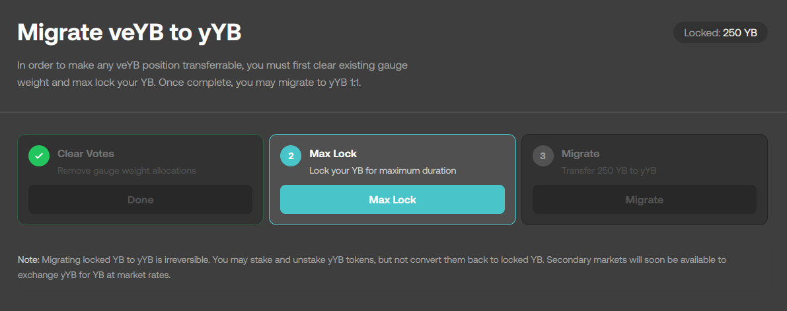This screenshot has width=787, height=311.
Task: Click the bold 'Note:' label
Action: click(29, 260)
